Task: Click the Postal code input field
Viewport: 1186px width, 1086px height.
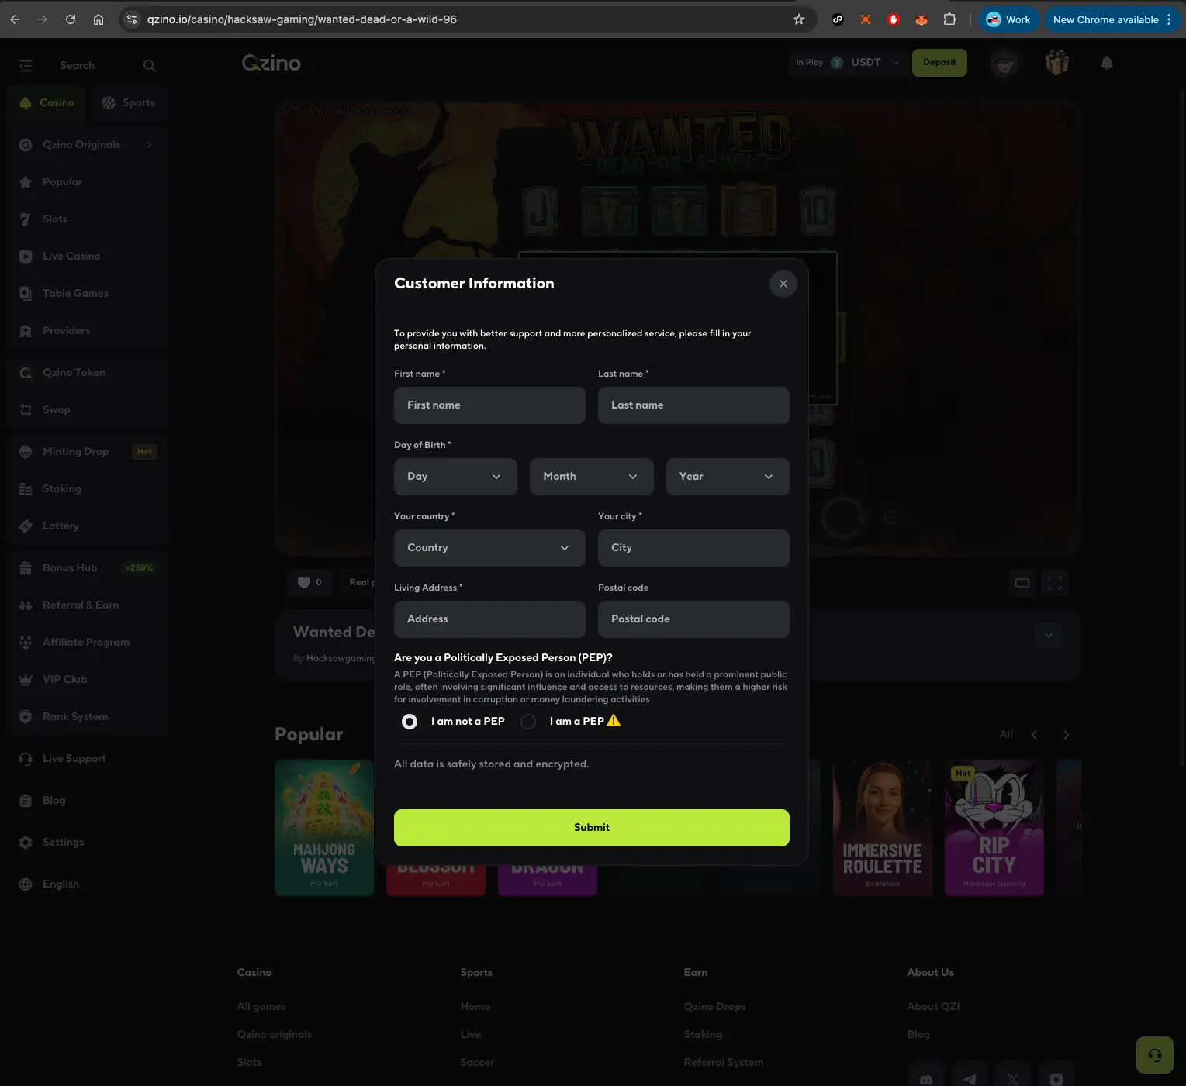Action: tap(693, 619)
